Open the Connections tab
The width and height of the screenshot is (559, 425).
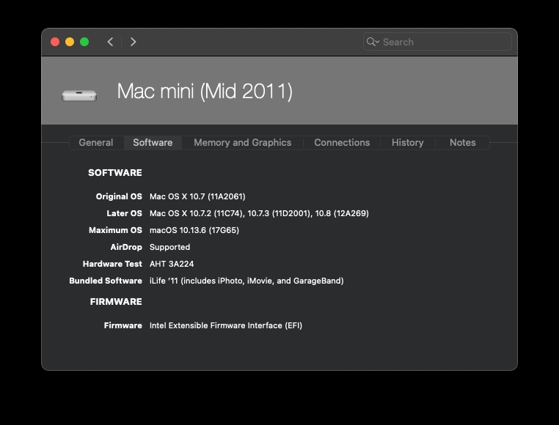(342, 142)
